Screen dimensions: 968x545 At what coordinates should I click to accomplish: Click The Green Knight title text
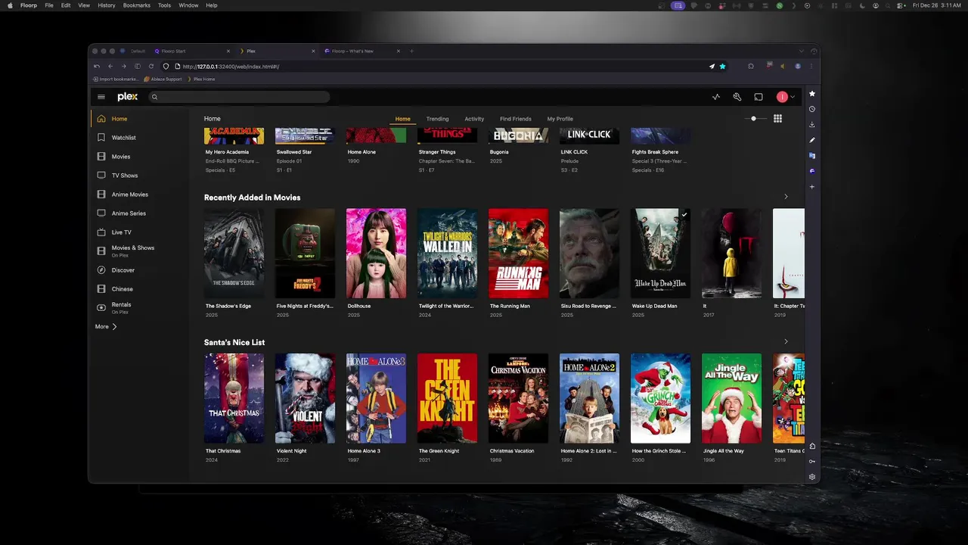coord(439,451)
